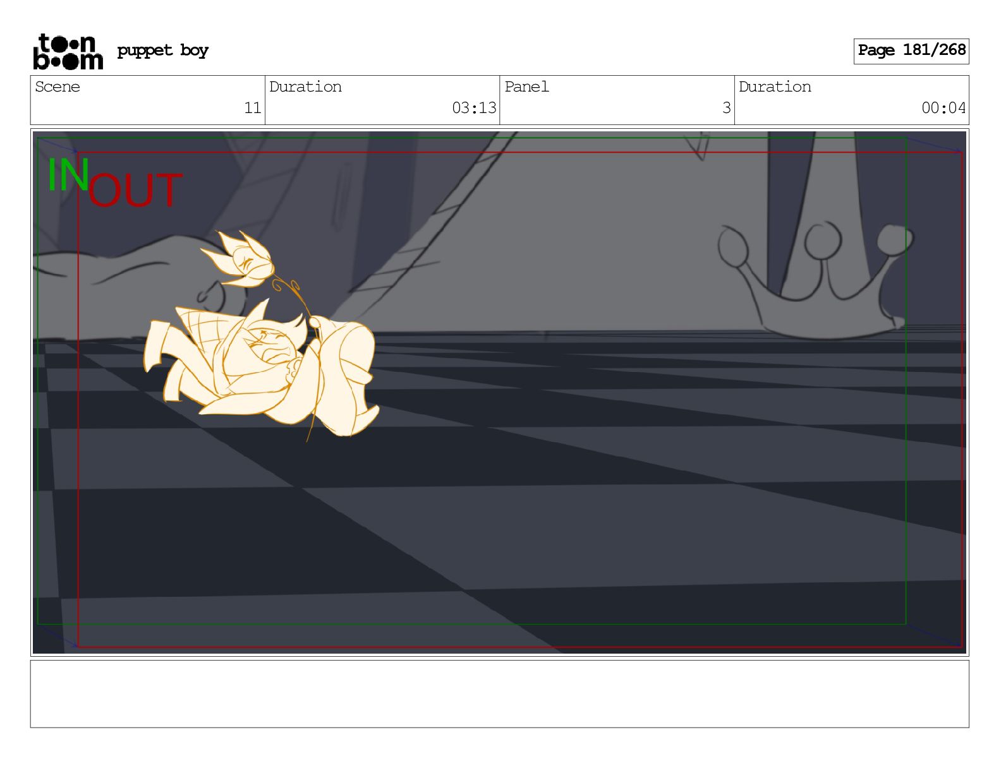
Task: Click the flower-shaped character above the puppet
Action: (x=238, y=260)
